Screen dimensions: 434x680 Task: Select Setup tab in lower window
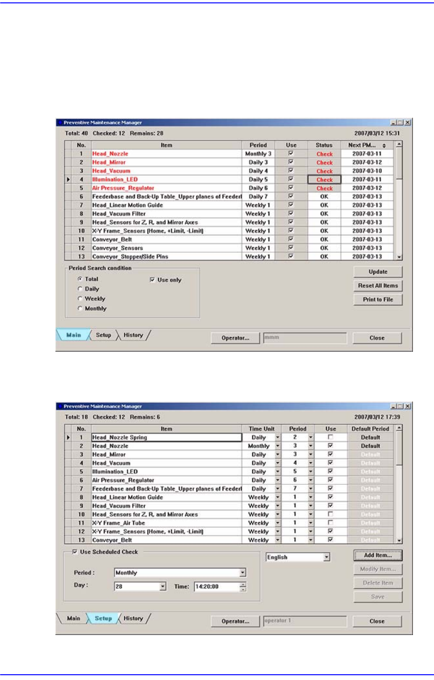pyautogui.click(x=103, y=618)
